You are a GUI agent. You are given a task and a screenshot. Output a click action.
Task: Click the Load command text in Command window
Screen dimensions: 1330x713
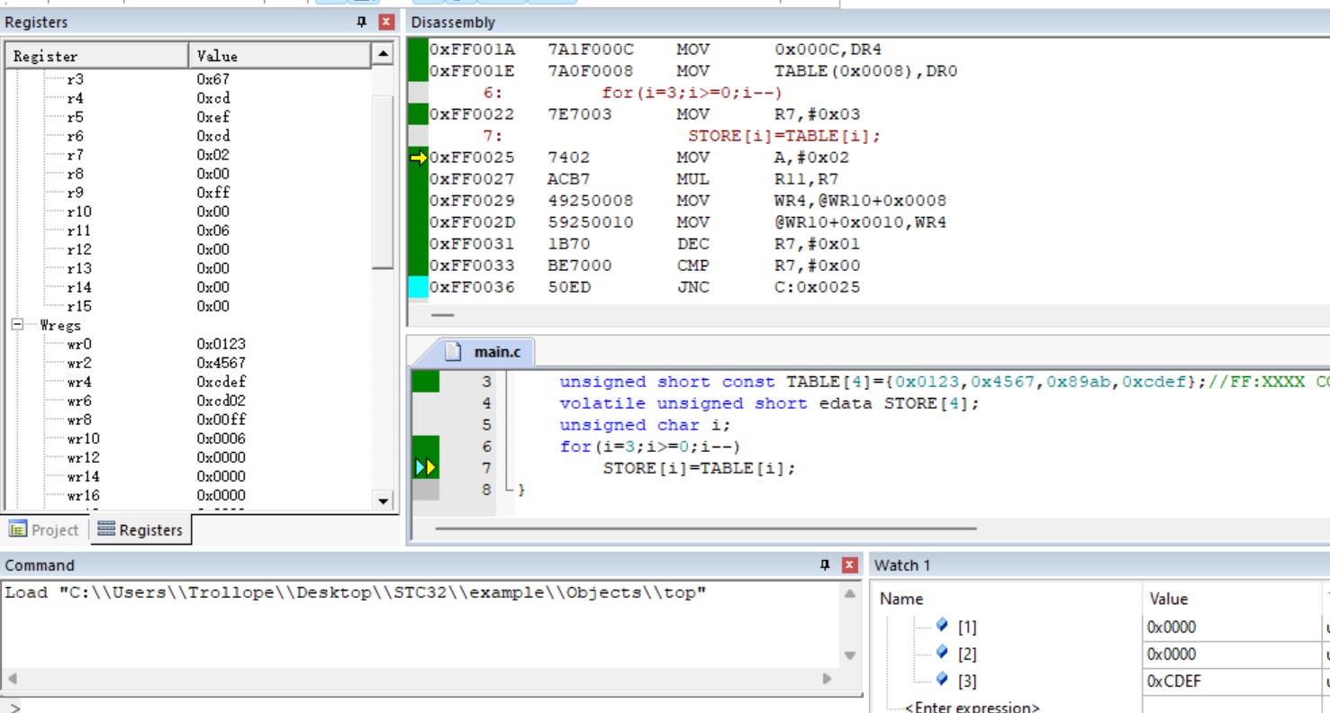(356, 593)
